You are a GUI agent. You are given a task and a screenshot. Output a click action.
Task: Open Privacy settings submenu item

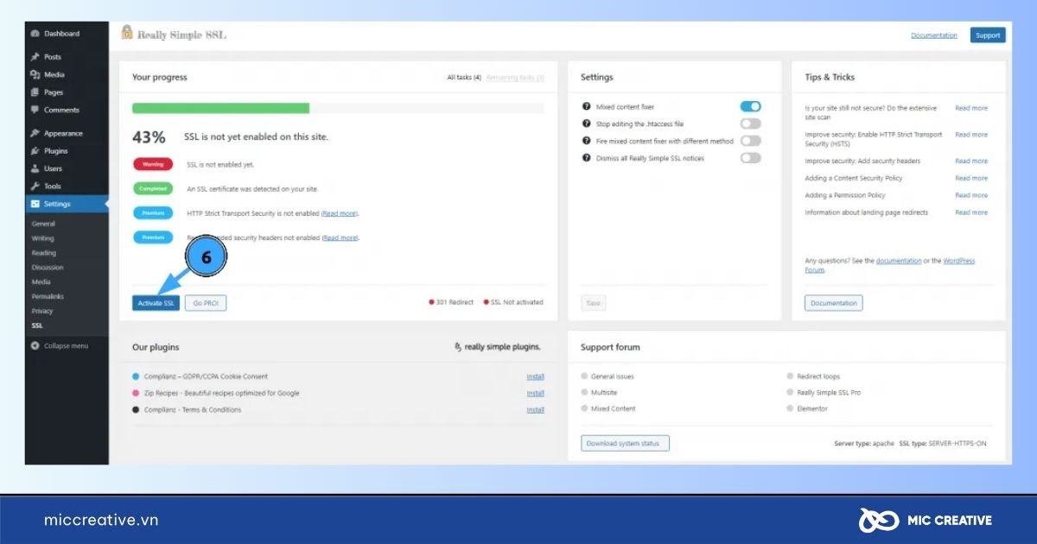(42, 311)
